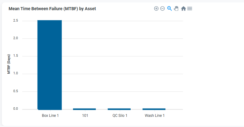Select the Wash Line 1 bar

154,109
